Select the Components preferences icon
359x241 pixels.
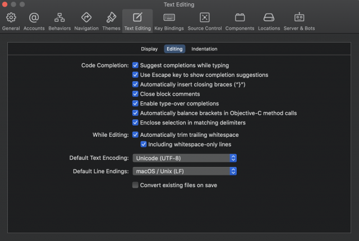pyautogui.click(x=240, y=17)
